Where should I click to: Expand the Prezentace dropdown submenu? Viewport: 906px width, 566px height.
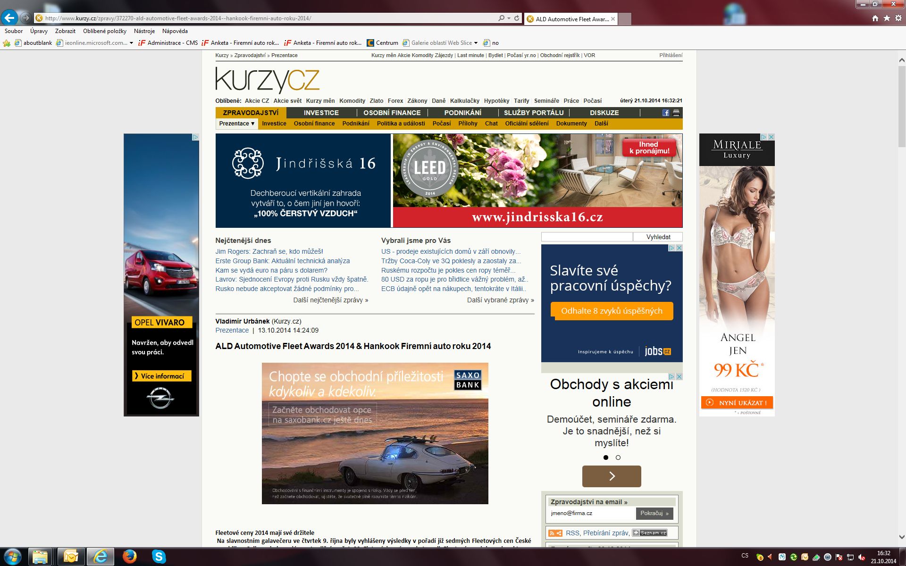point(237,124)
